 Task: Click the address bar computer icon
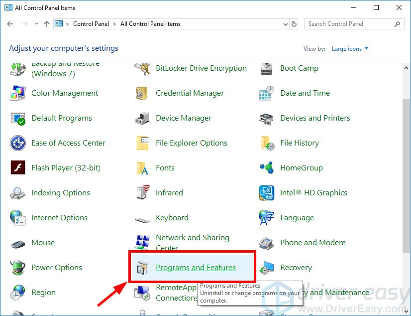[59, 24]
